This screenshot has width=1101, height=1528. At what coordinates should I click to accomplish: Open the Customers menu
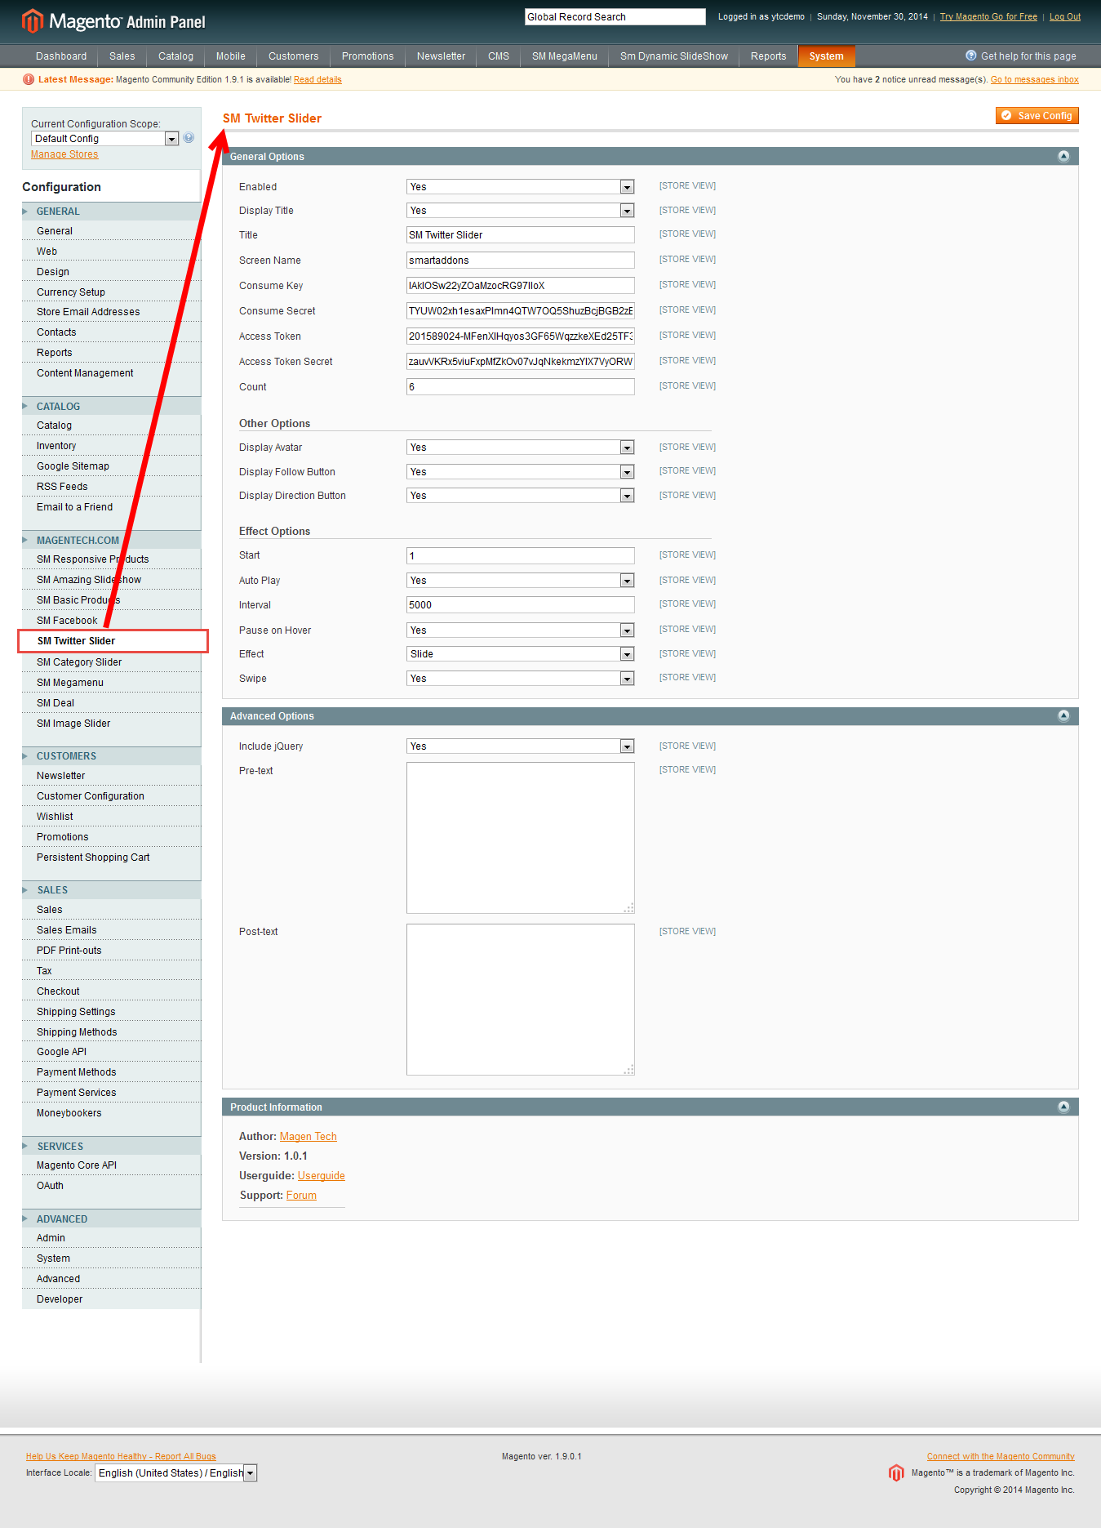coord(294,56)
